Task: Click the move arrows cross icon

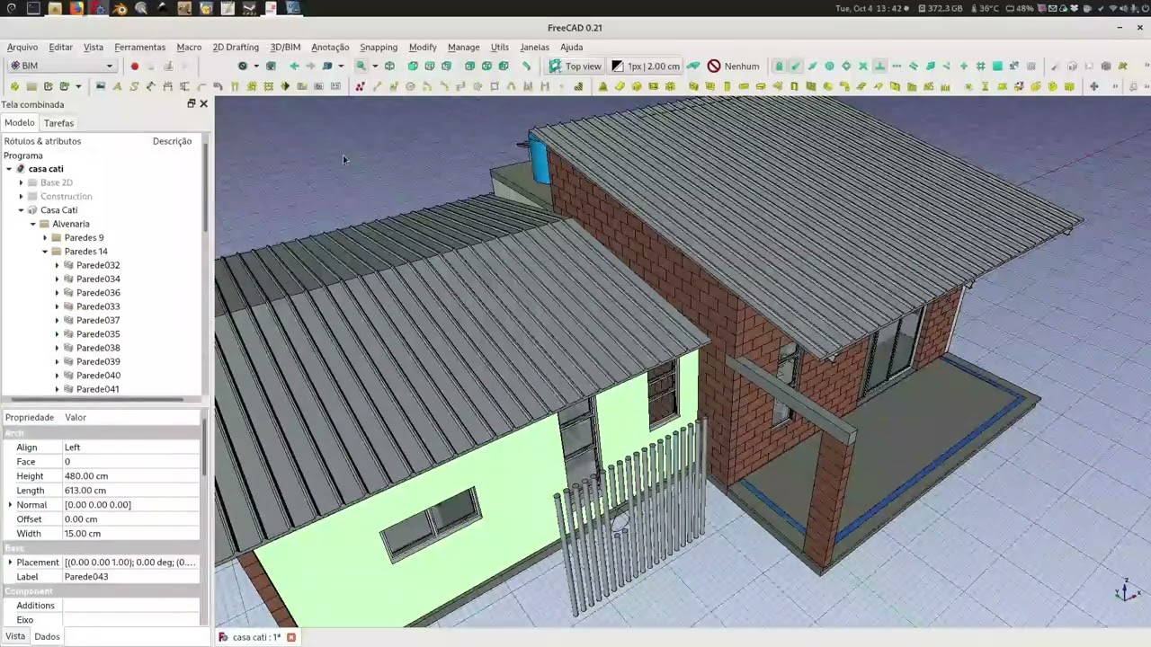Action: pos(1093,86)
